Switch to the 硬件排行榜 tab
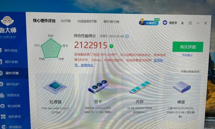Screen dimensions: 215x129 [111, 22]
